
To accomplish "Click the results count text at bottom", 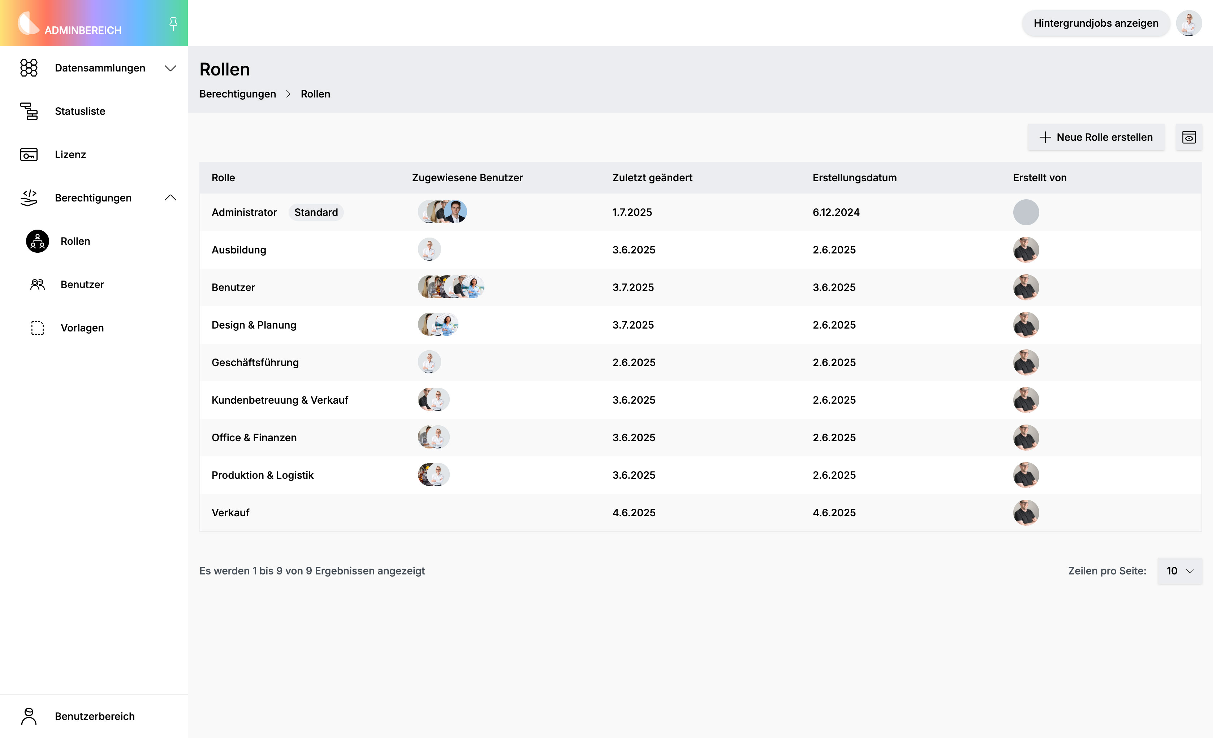I will point(312,571).
